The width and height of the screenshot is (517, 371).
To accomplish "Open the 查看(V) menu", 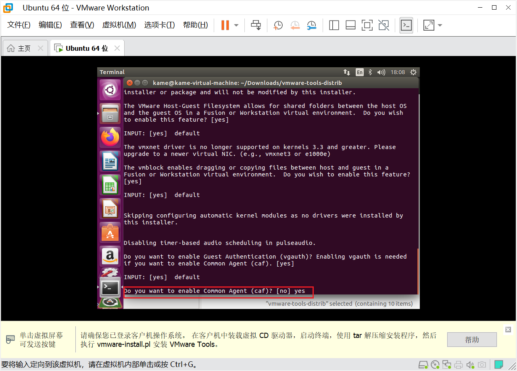I will coord(82,25).
